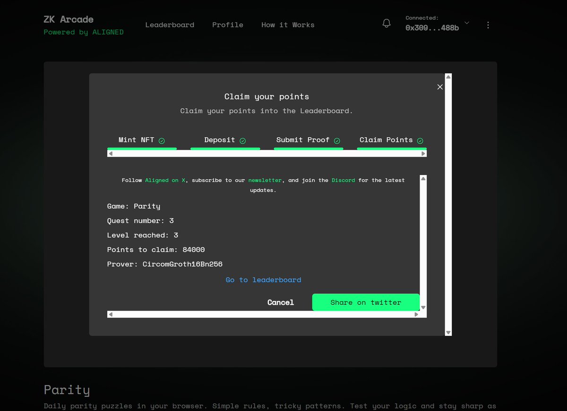Image resolution: width=567 pixels, height=411 pixels.
Task: Open the Discord link
Action: point(343,180)
